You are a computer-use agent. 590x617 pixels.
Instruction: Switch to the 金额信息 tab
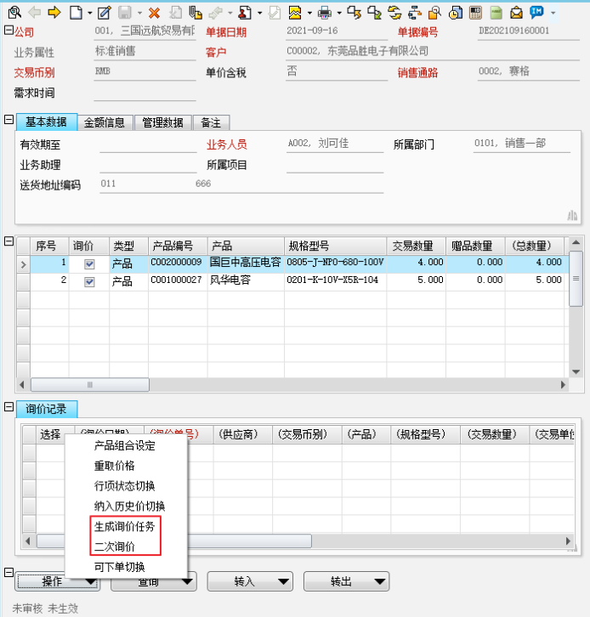tap(106, 122)
